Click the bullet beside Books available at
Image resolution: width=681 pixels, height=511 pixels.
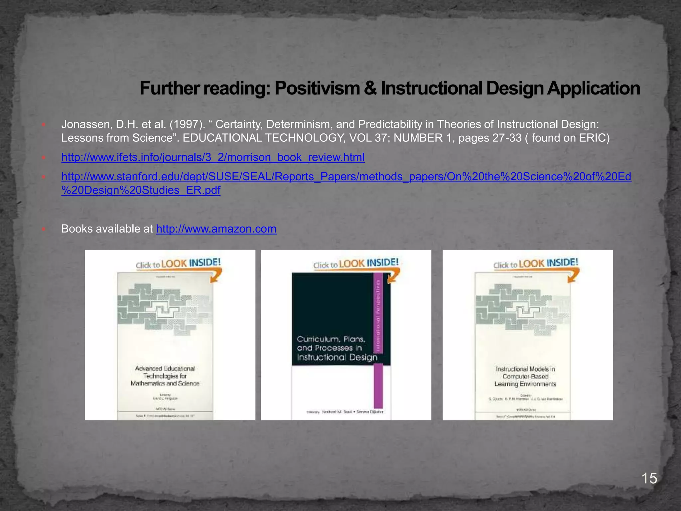coord(43,229)
